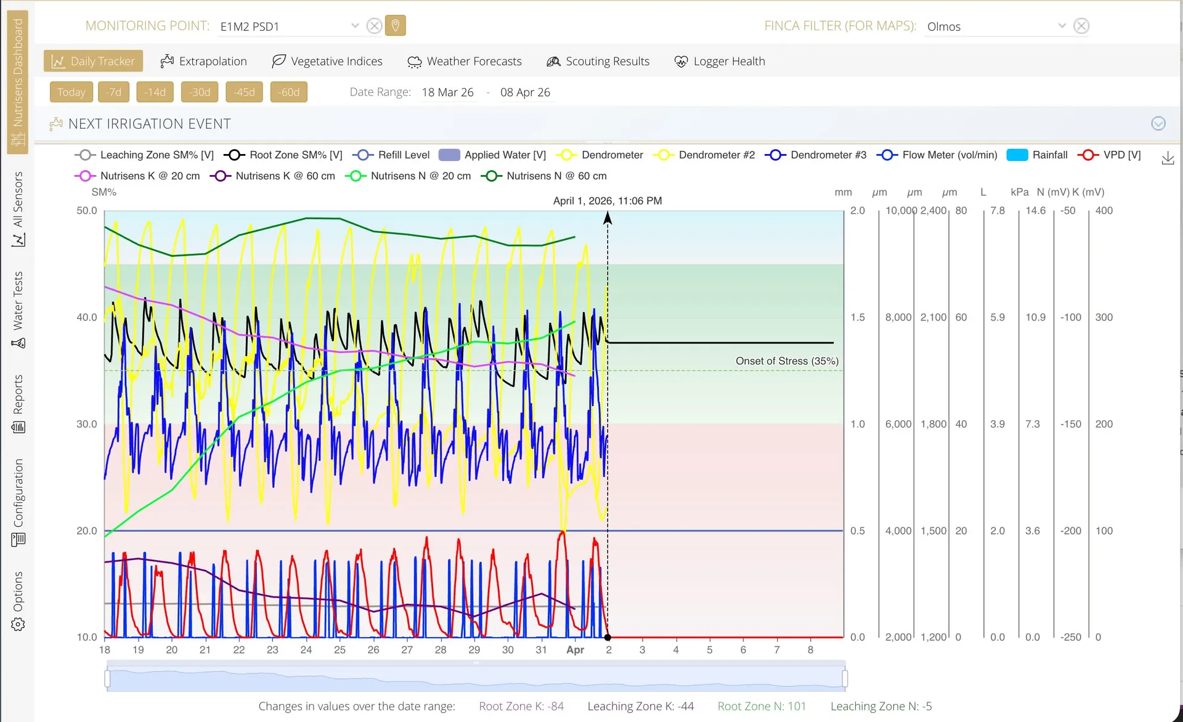The image size is (1183, 722).
Task: Toggle Flow Meter (vol/min) legend series
Action: pos(937,155)
